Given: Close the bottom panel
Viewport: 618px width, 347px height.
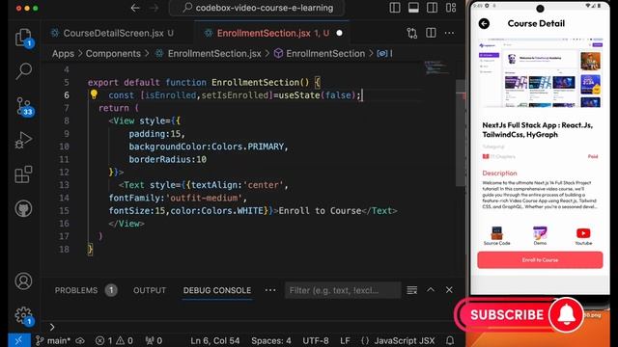Looking at the screenshot, I should tap(449, 290).
